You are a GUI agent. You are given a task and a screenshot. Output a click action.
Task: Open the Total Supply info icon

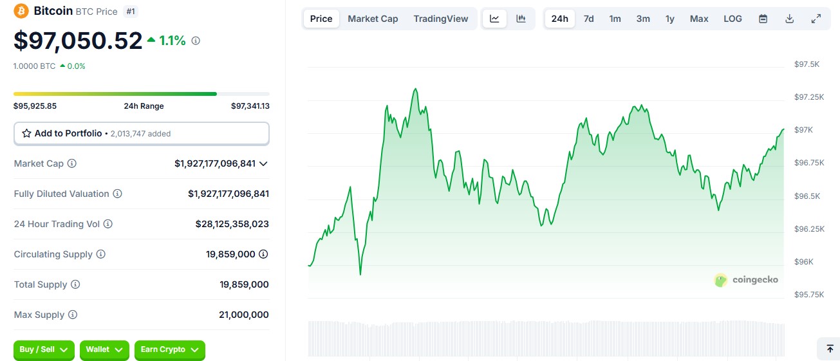[x=75, y=284]
